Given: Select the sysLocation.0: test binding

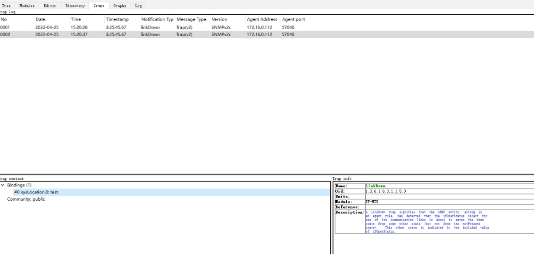Looking at the screenshot, I should coord(36,192).
